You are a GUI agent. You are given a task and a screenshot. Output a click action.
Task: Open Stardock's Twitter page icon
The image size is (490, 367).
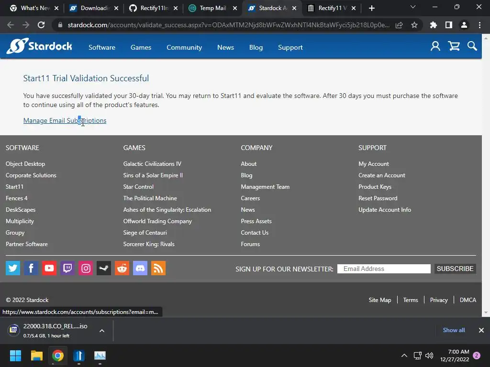click(x=13, y=268)
